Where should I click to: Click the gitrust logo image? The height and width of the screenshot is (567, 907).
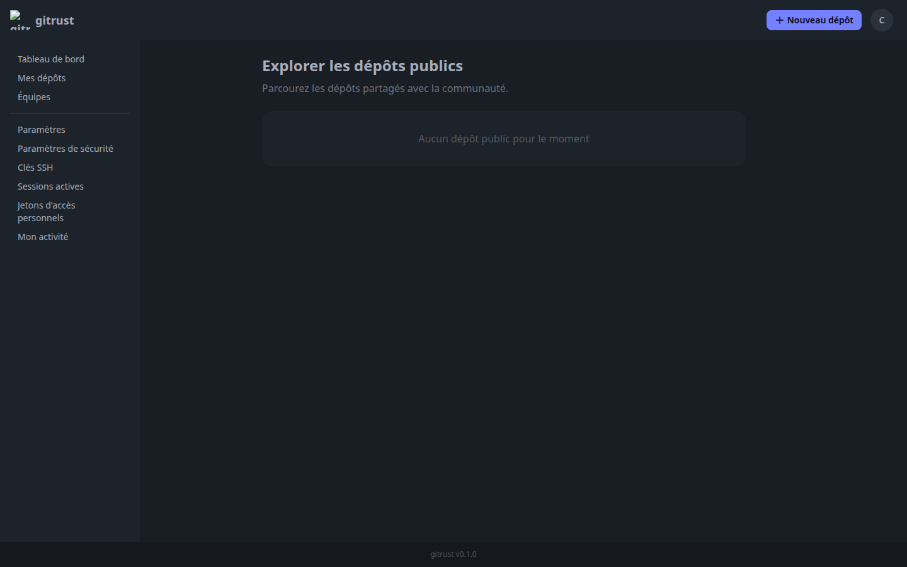tap(20, 20)
